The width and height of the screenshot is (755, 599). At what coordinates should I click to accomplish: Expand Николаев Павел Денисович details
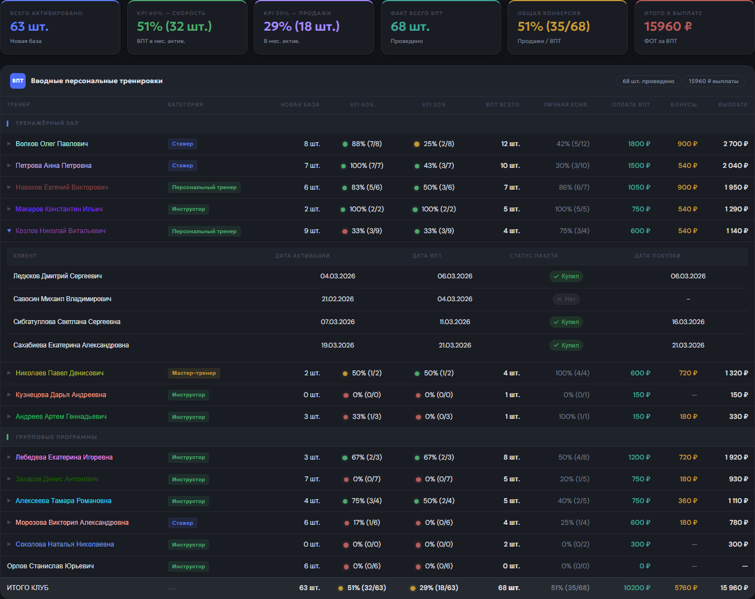coord(9,373)
